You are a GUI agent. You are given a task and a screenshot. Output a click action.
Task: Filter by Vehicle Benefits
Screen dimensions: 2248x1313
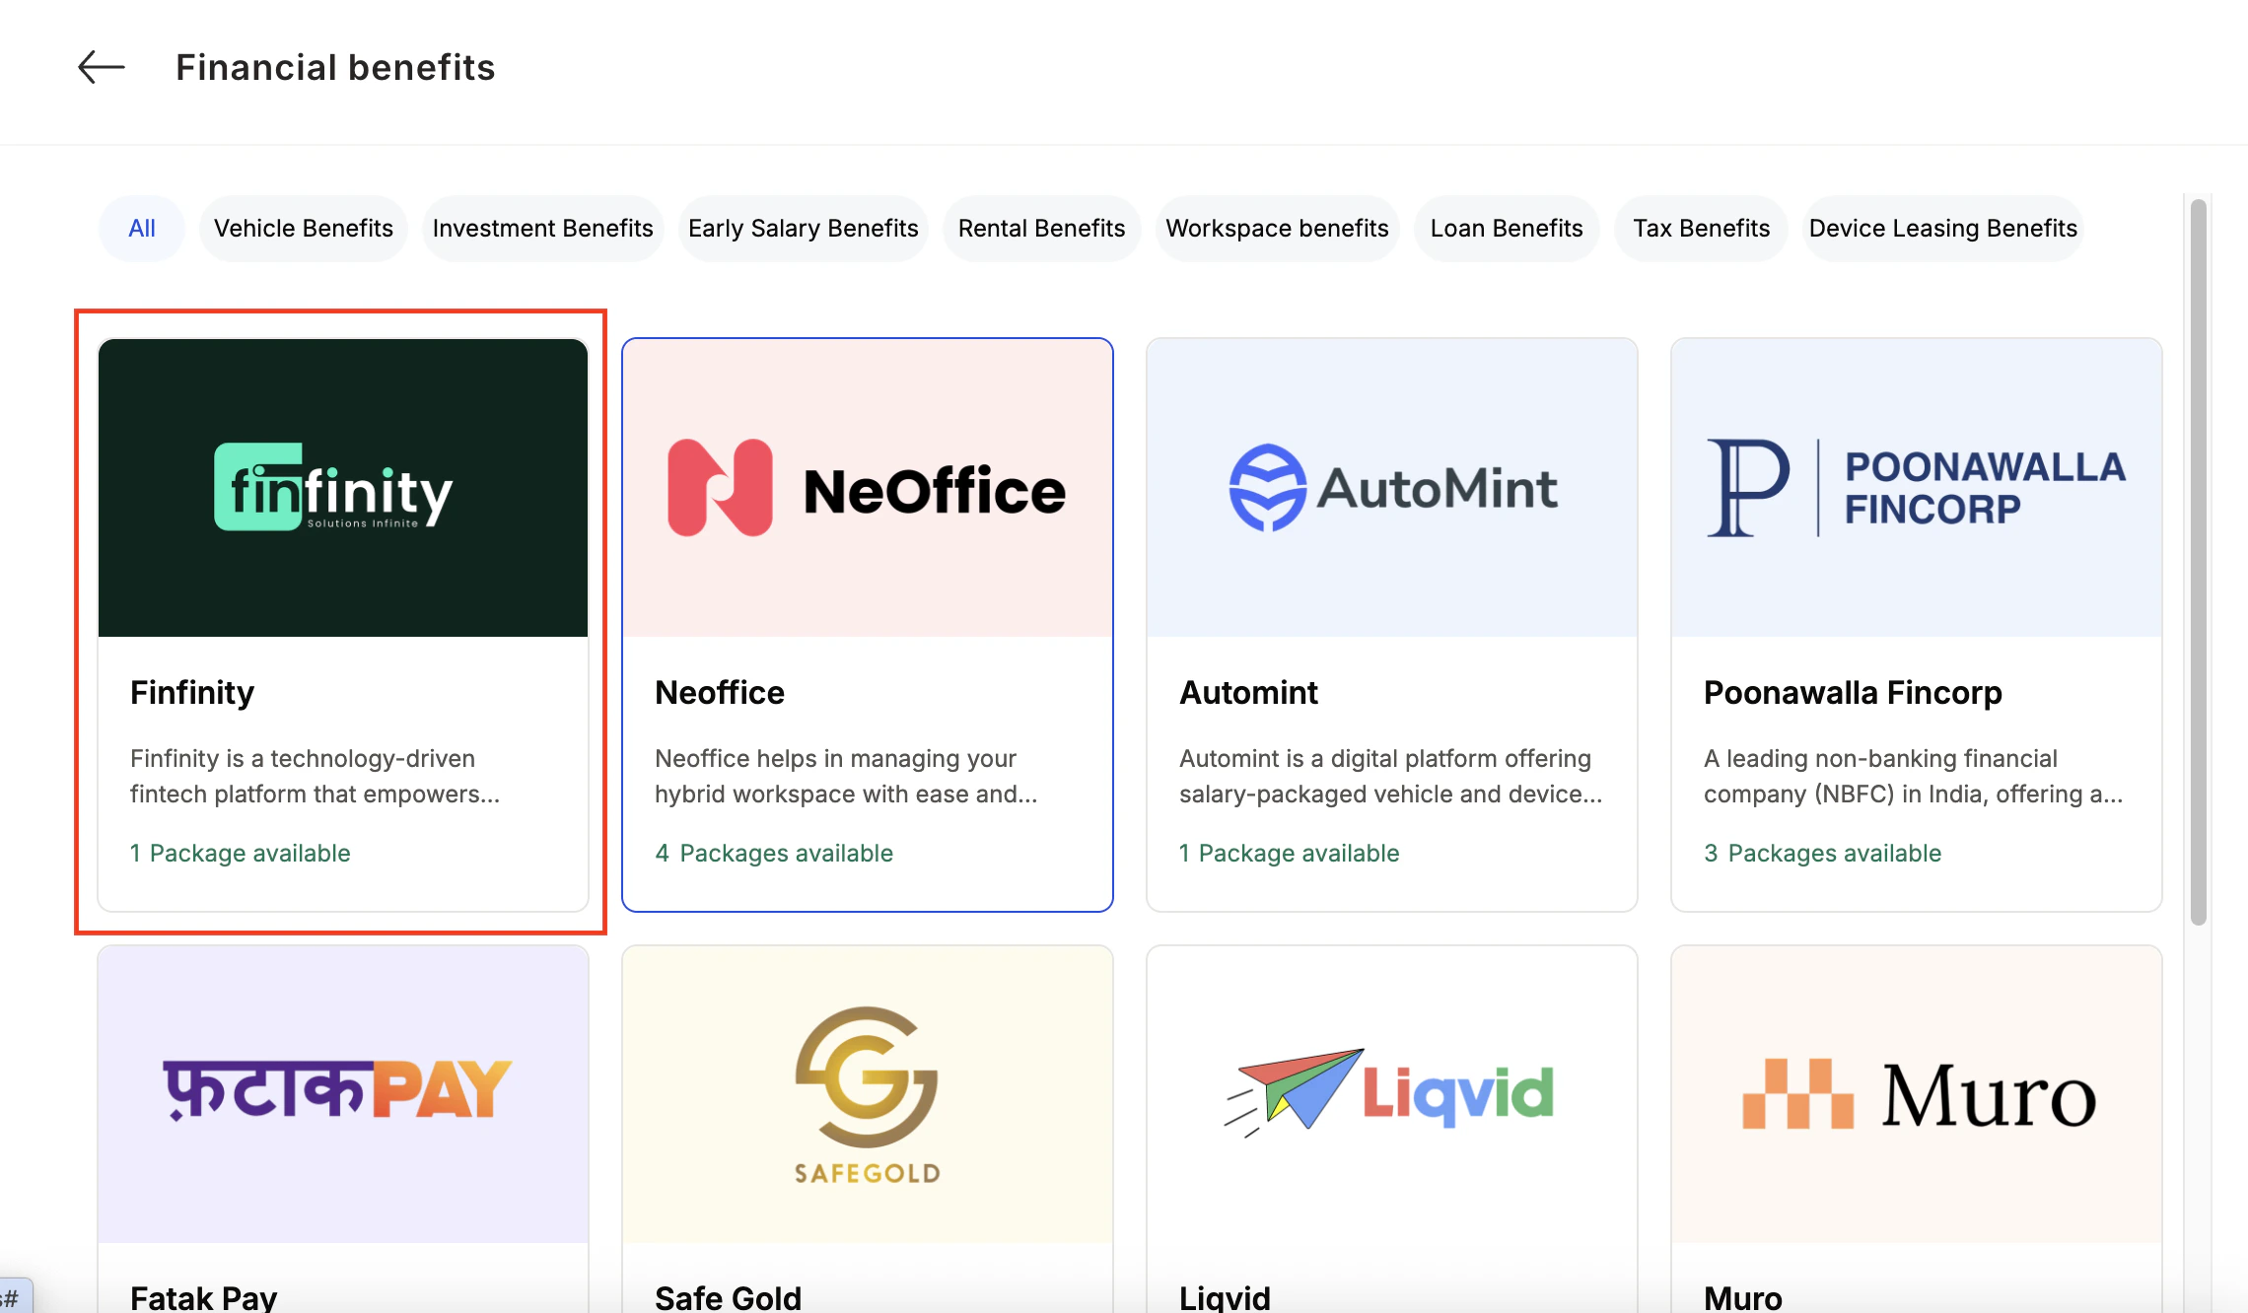click(304, 229)
